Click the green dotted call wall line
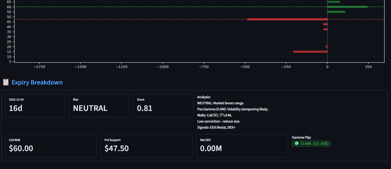Screen dimensions: 391x169 [x=158, y=7]
